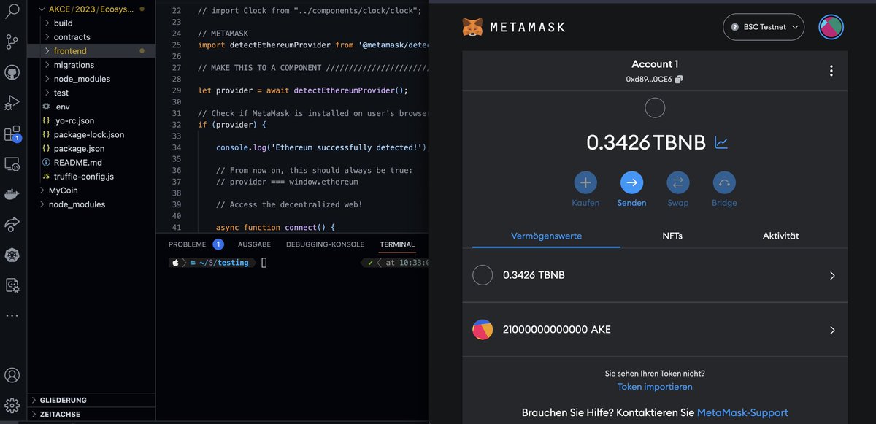The height and width of the screenshot is (424, 876).
Task: Open the activity bar icon below Kubernetes
Action: click(12, 285)
